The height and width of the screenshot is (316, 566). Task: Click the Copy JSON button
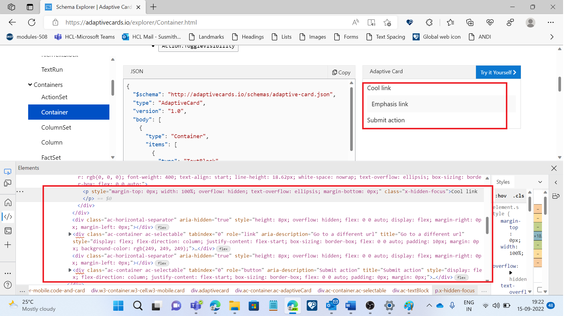[341, 72]
